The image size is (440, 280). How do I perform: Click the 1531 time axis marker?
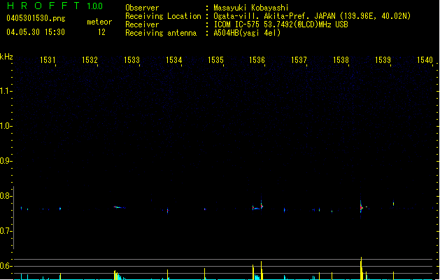(48, 59)
